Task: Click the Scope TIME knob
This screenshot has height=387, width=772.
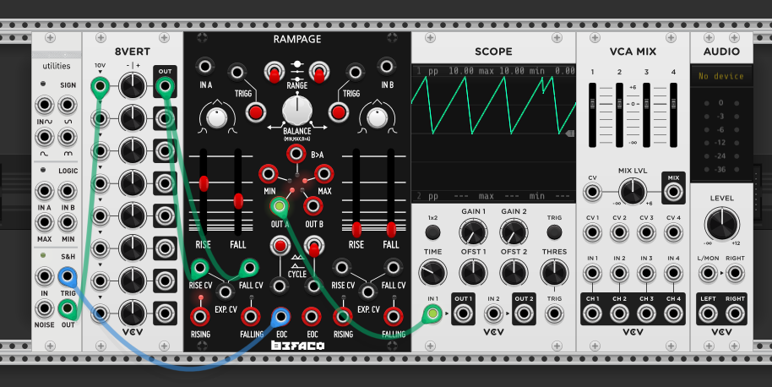Action: pos(432,273)
